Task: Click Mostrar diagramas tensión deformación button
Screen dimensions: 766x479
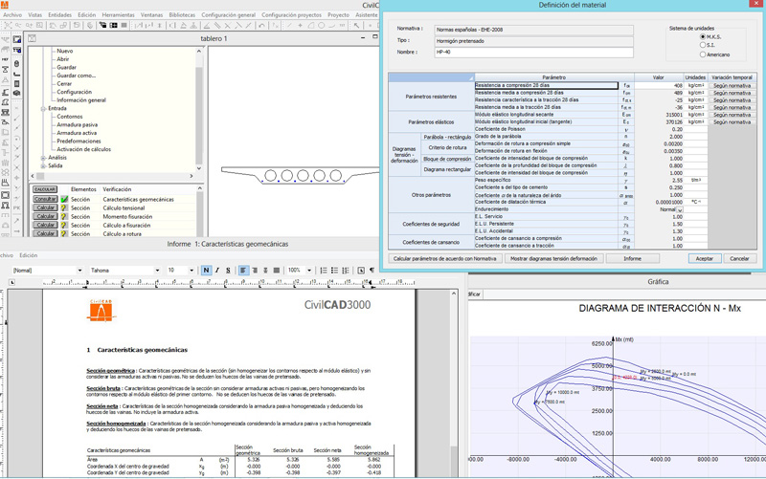Action: [553, 258]
